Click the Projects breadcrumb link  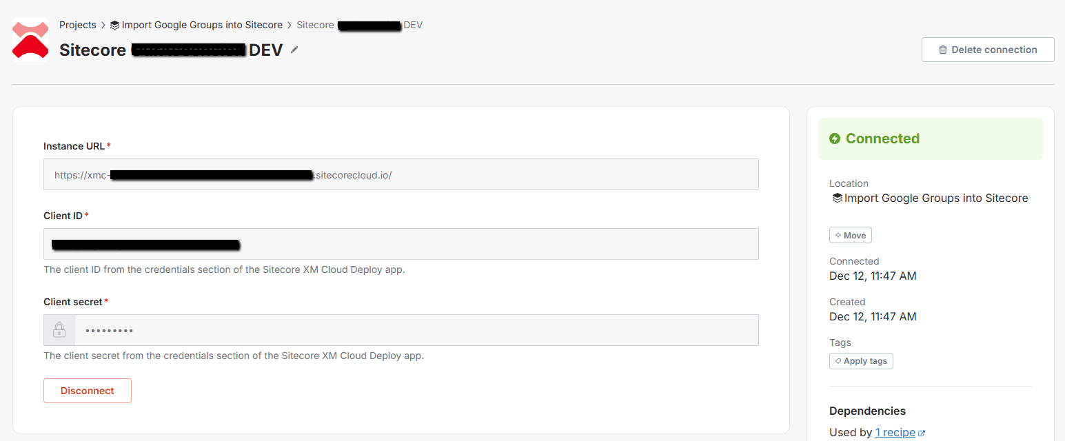(x=78, y=25)
